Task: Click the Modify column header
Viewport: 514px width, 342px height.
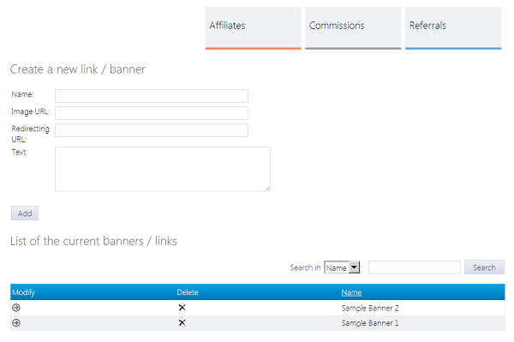Action: (23, 292)
